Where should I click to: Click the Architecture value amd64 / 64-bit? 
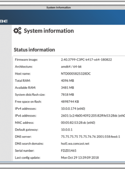point(71,67)
